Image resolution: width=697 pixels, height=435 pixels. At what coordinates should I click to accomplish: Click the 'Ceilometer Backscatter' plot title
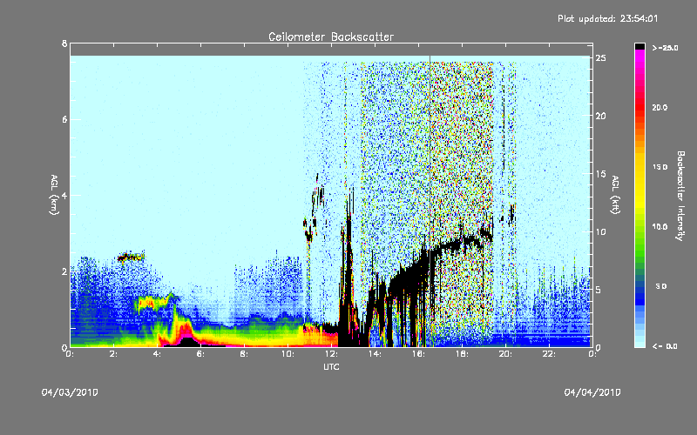tap(331, 37)
